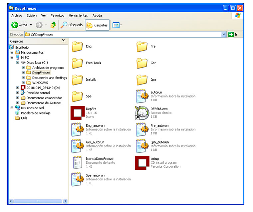Click the Windows flag logo in menu bar

[238, 16]
